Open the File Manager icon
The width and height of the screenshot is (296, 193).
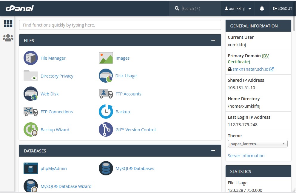30,58
